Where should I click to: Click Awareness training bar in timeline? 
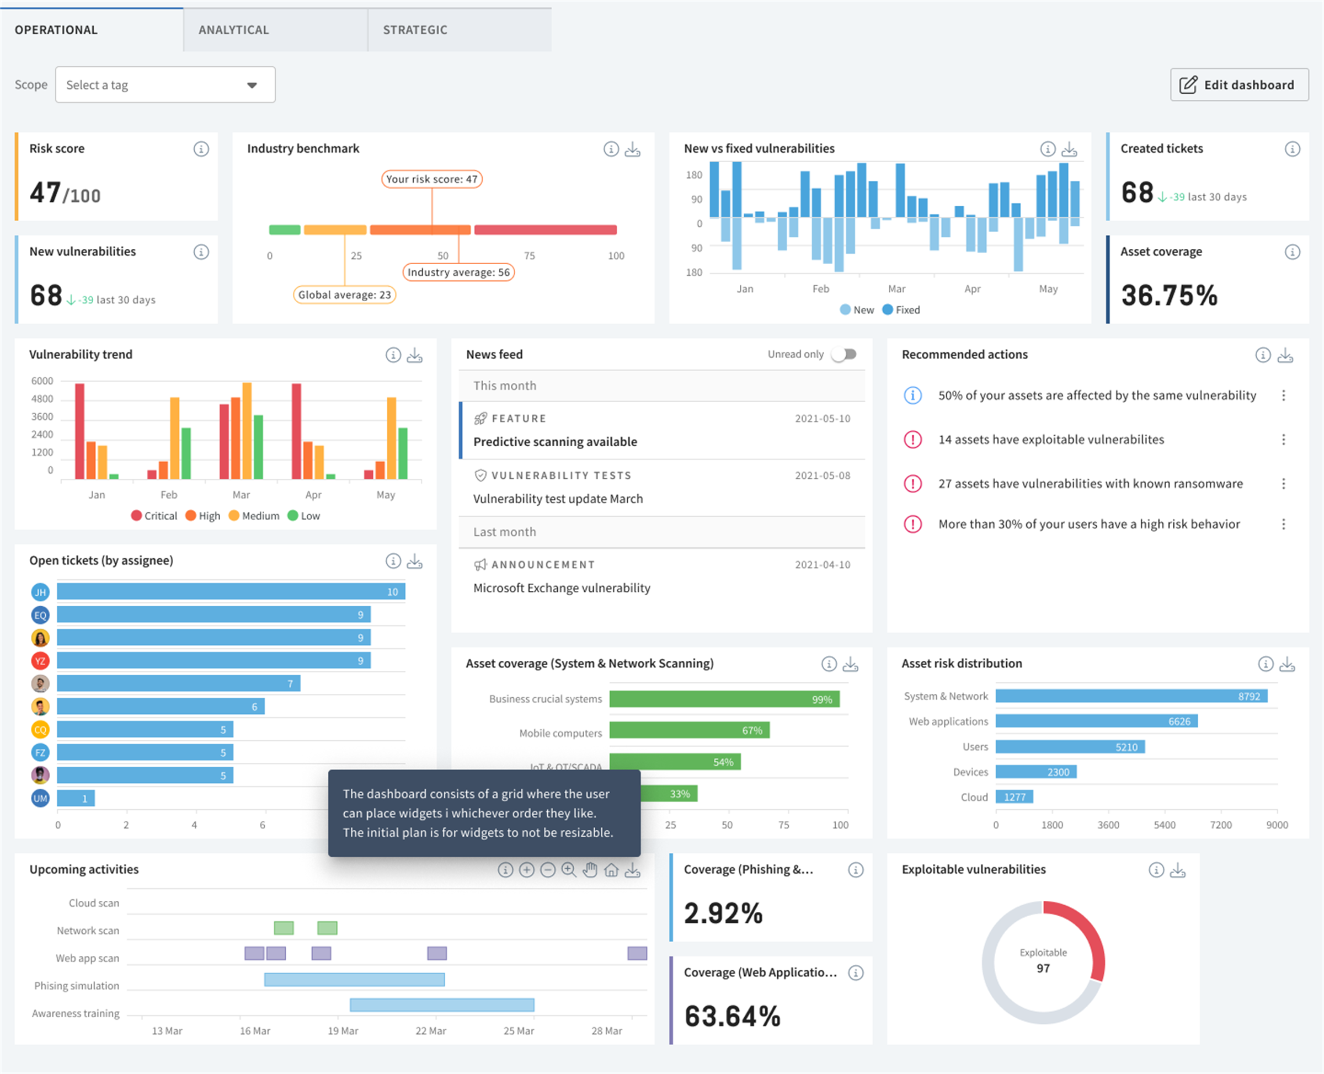(442, 1006)
